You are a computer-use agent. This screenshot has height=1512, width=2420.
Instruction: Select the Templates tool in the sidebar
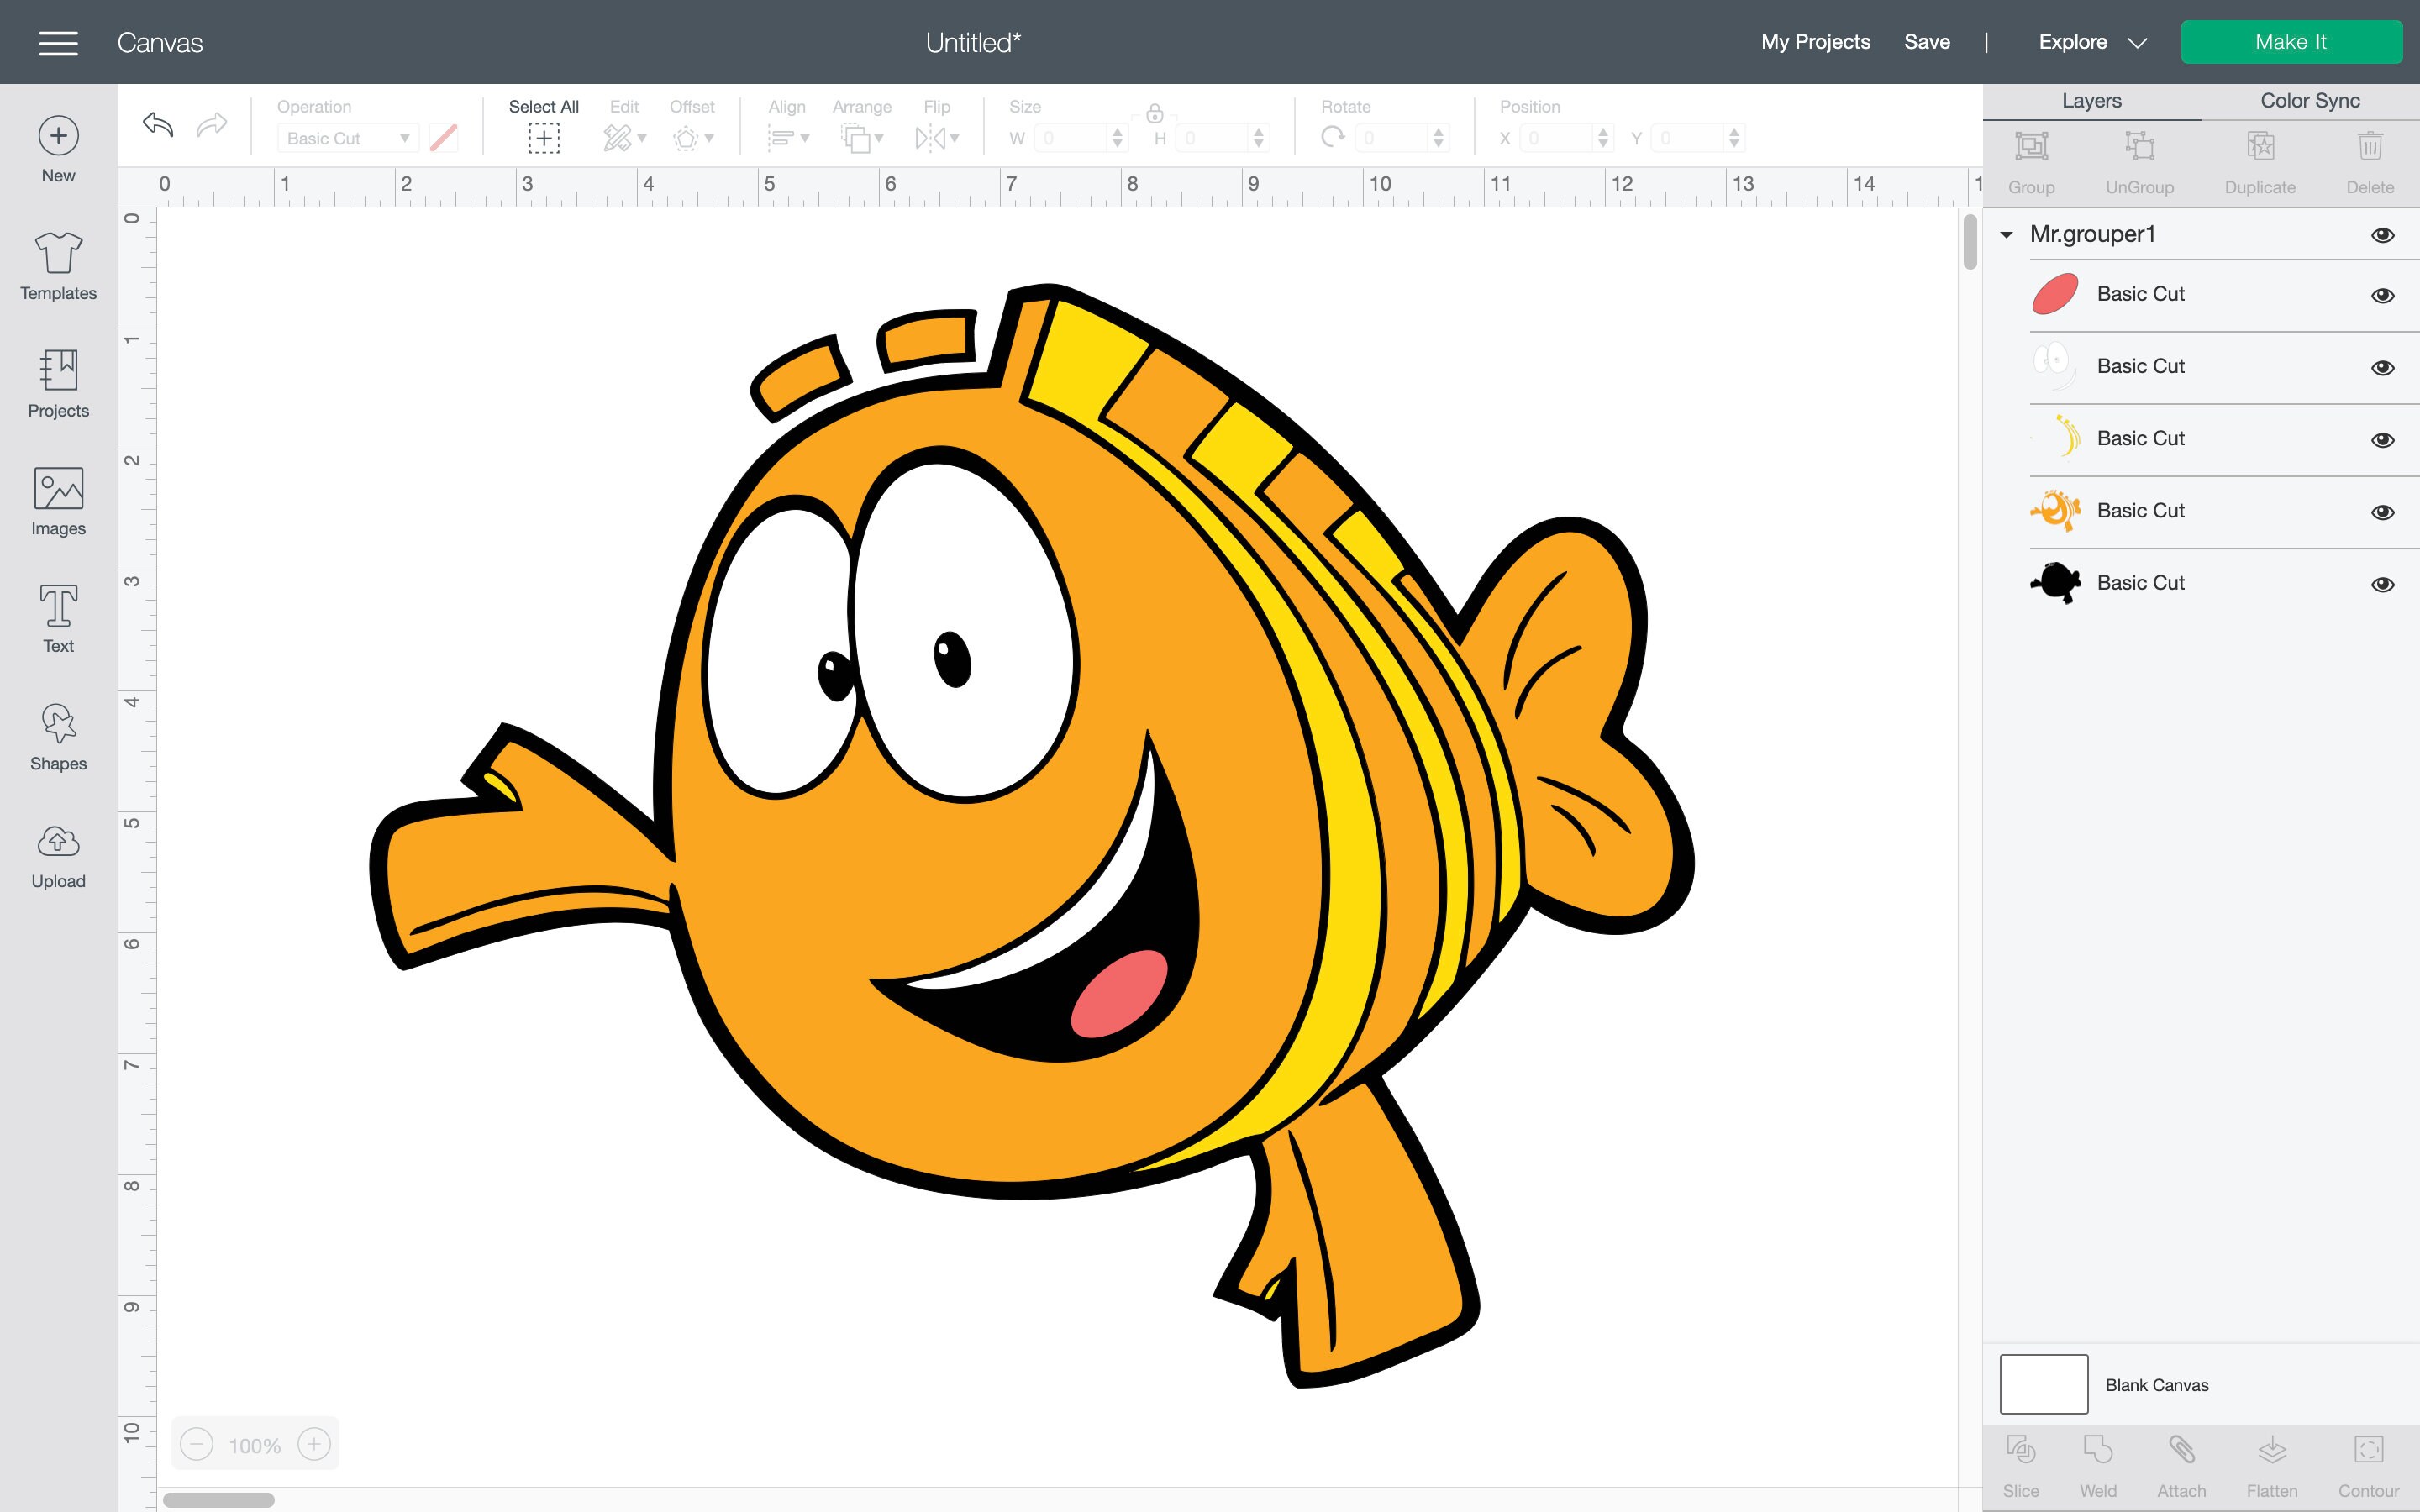(x=57, y=265)
